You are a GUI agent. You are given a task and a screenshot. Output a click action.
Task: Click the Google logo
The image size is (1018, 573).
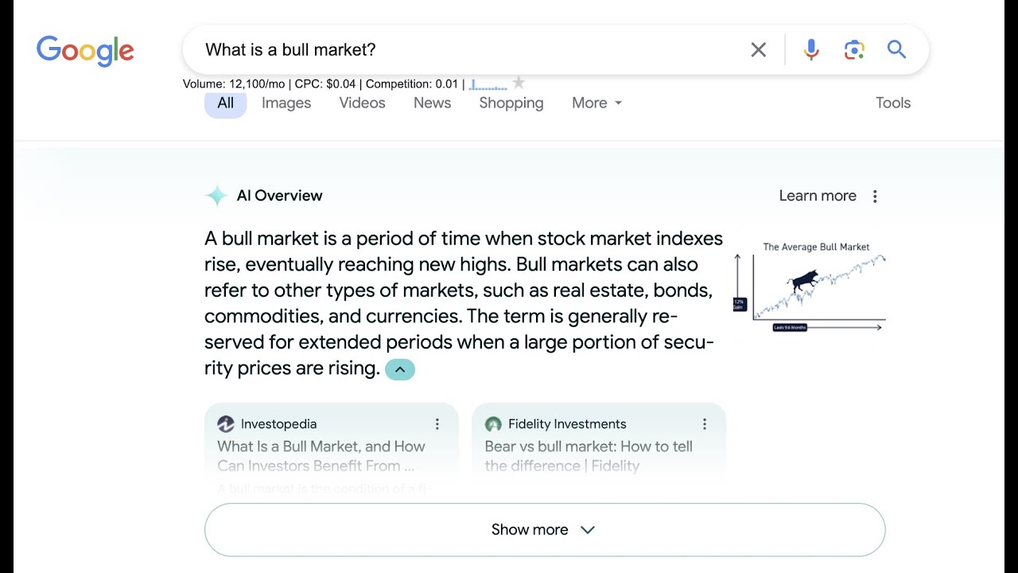[x=85, y=50]
